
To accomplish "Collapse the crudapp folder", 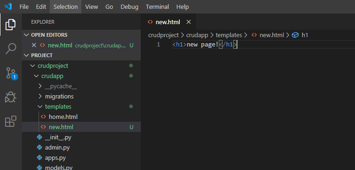I will tap(36, 76).
